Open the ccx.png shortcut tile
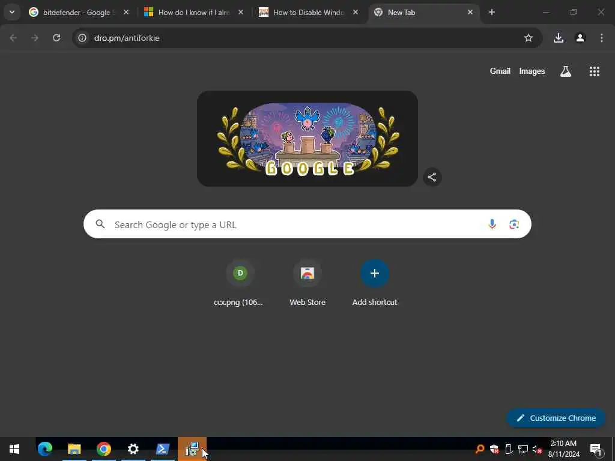Viewport: 615px width, 461px height. (x=240, y=283)
